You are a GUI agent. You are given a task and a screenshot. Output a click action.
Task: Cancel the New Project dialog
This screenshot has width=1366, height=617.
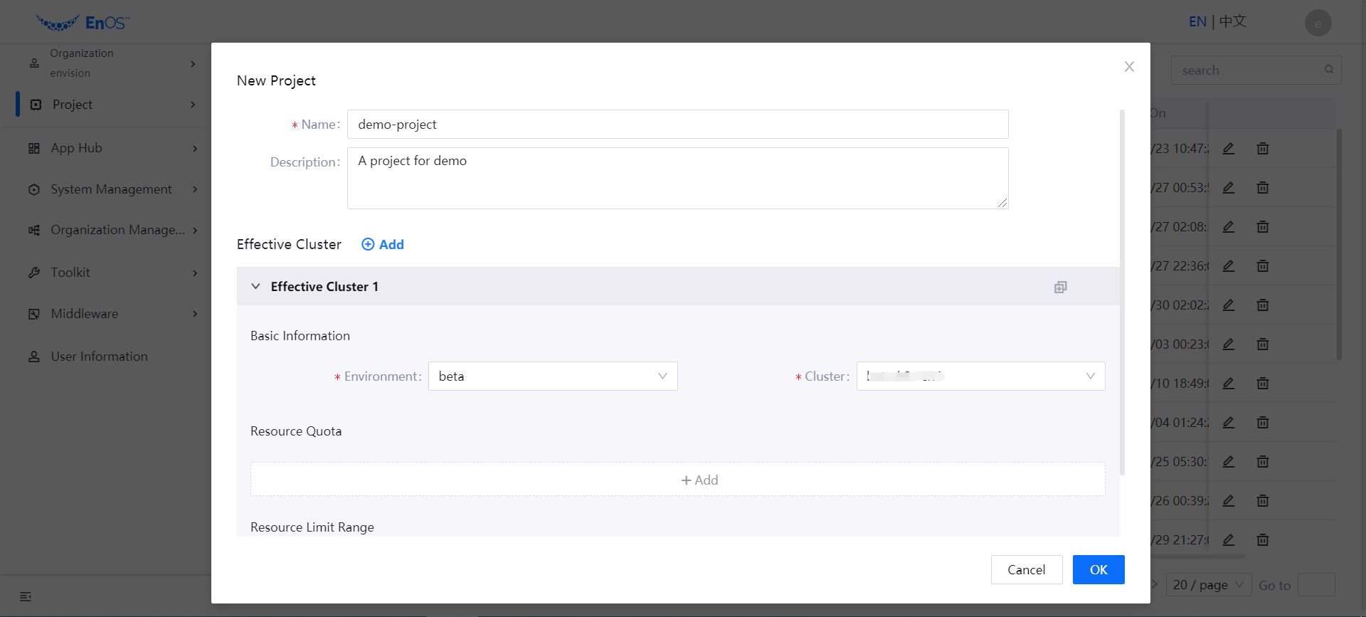[x=1026, y=569]
